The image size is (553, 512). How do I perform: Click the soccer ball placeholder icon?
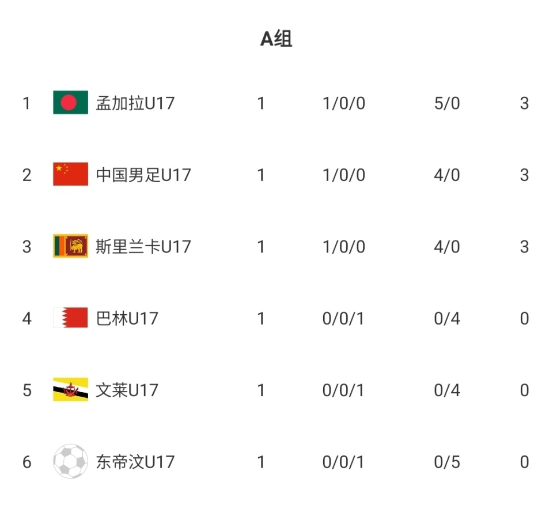[70, 461]
